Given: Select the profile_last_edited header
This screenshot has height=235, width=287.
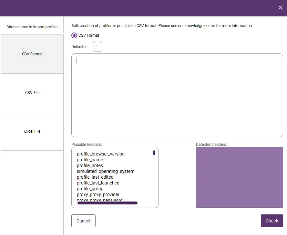Looking at the screenshot, I should 95,177.
